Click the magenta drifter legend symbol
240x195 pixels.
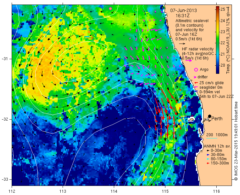[x=195, y=77]
